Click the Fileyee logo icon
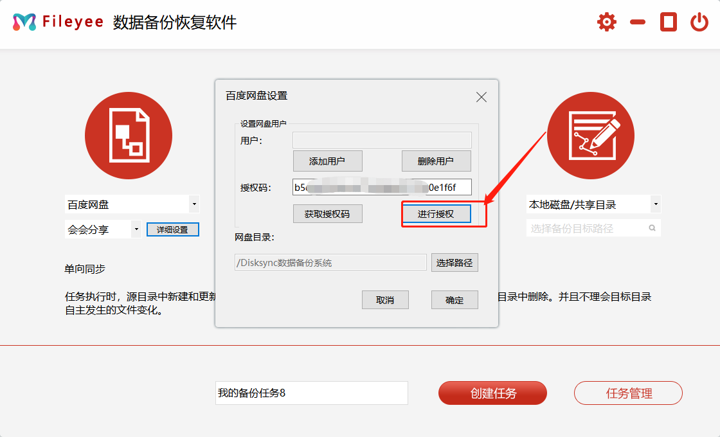This screenshot has width=720, height=437. [23, 21]
